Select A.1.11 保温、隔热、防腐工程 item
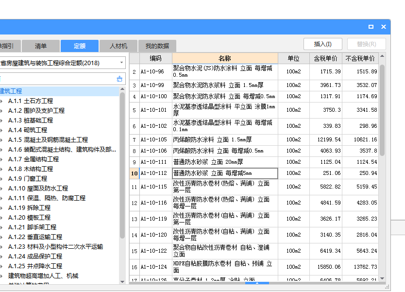This screenshot has width=405, height=292. 47,198
